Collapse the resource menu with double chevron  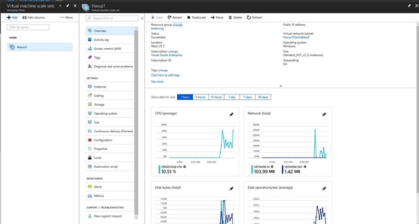tap(142, 18)
